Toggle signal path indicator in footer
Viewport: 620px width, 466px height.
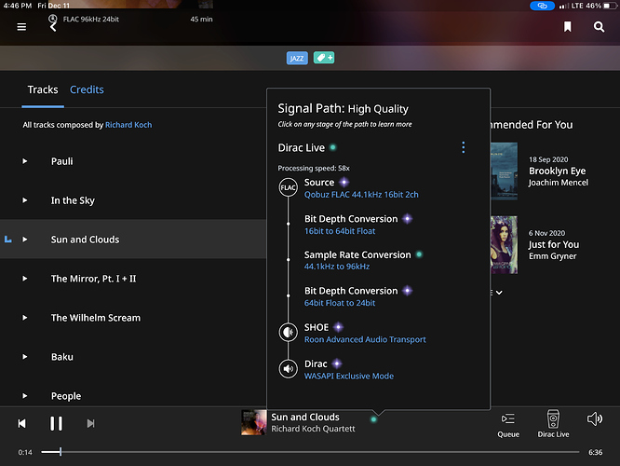(x=373, y=419)
